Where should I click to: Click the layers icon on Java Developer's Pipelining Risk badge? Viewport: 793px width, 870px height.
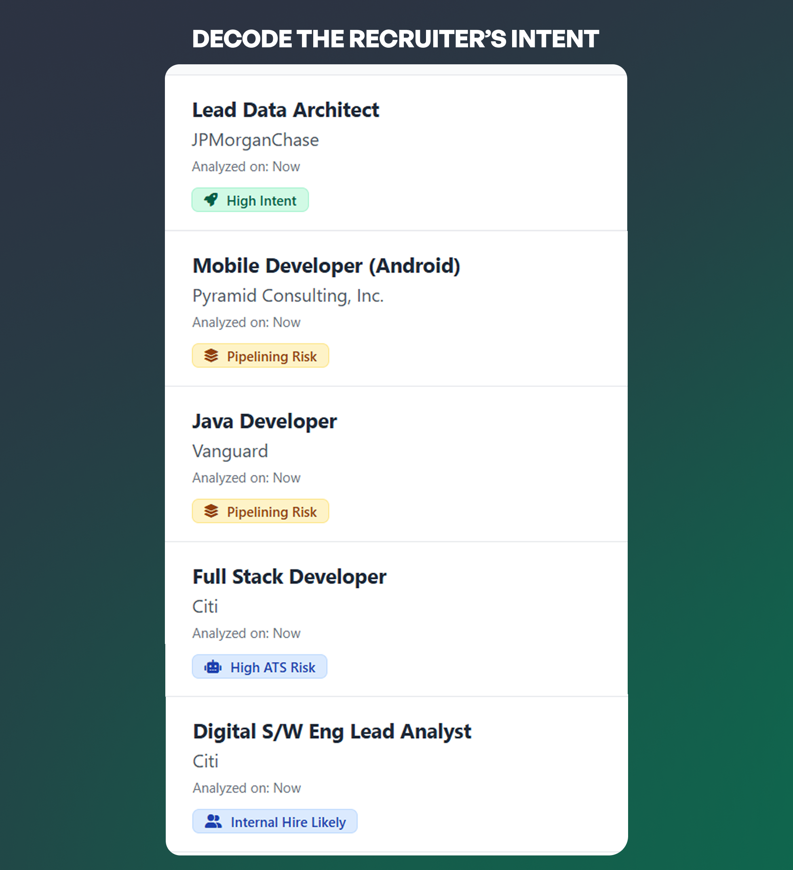[x=212, y=511]
